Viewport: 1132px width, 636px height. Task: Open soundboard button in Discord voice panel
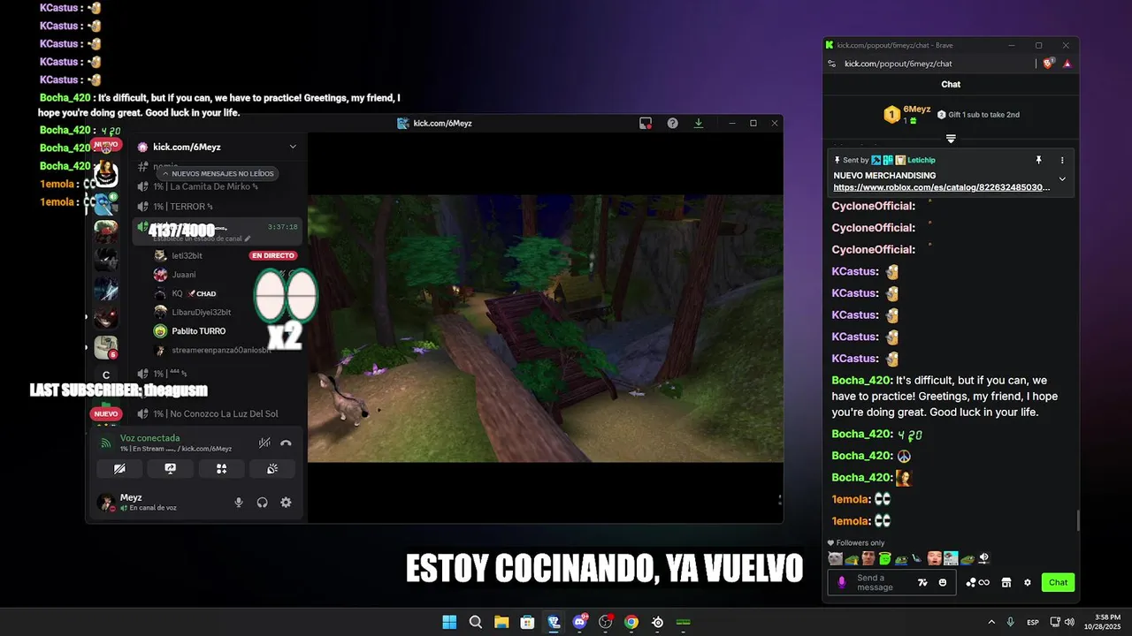(x=272, y=469)
